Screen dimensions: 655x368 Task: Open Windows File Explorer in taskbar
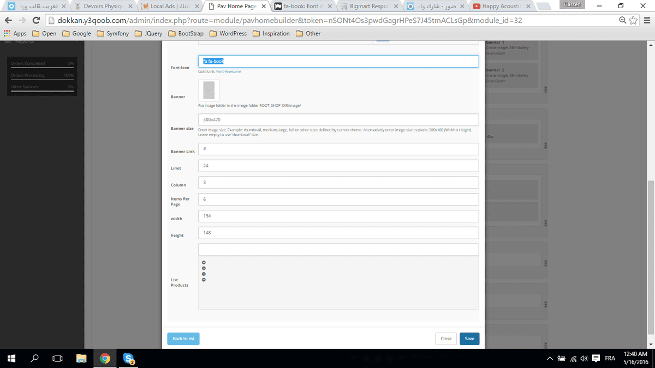[81, 358]
